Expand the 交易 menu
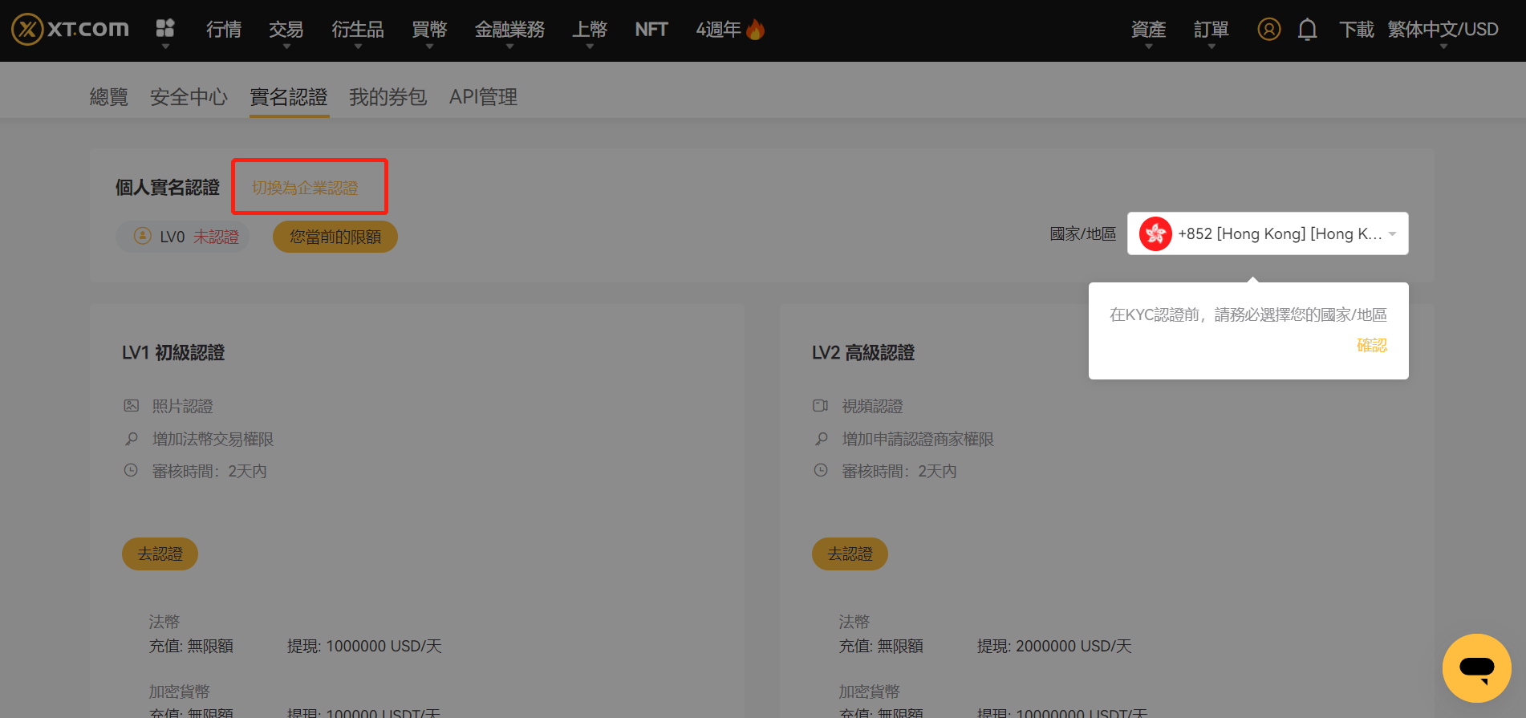This screenshot has height=718, width=1526. (x=286, y=30)
